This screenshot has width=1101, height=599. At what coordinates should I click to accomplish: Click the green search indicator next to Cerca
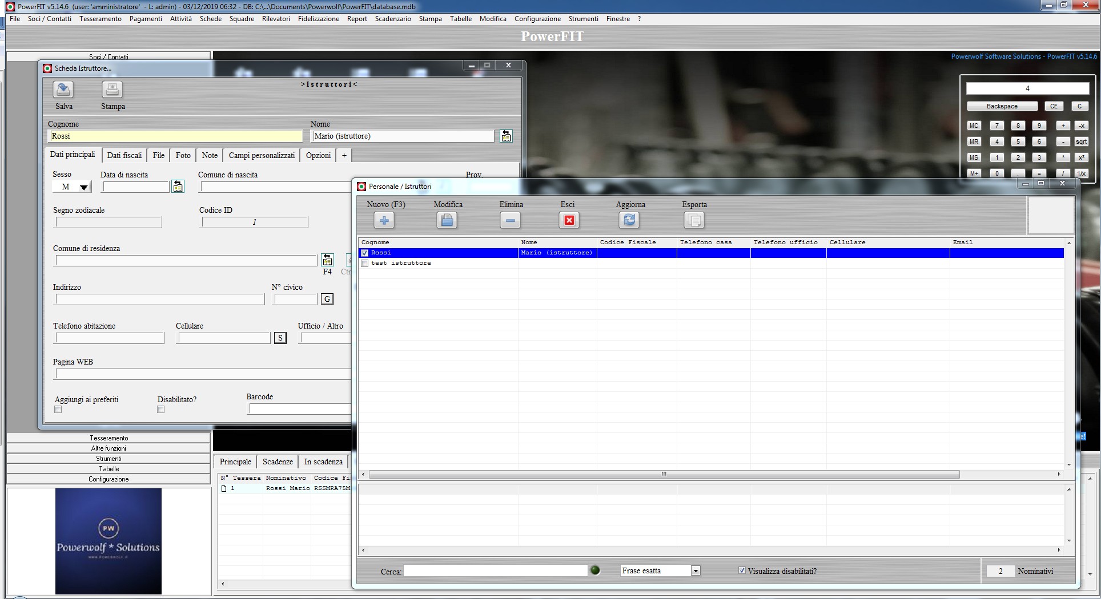click(x=595, y=570)
